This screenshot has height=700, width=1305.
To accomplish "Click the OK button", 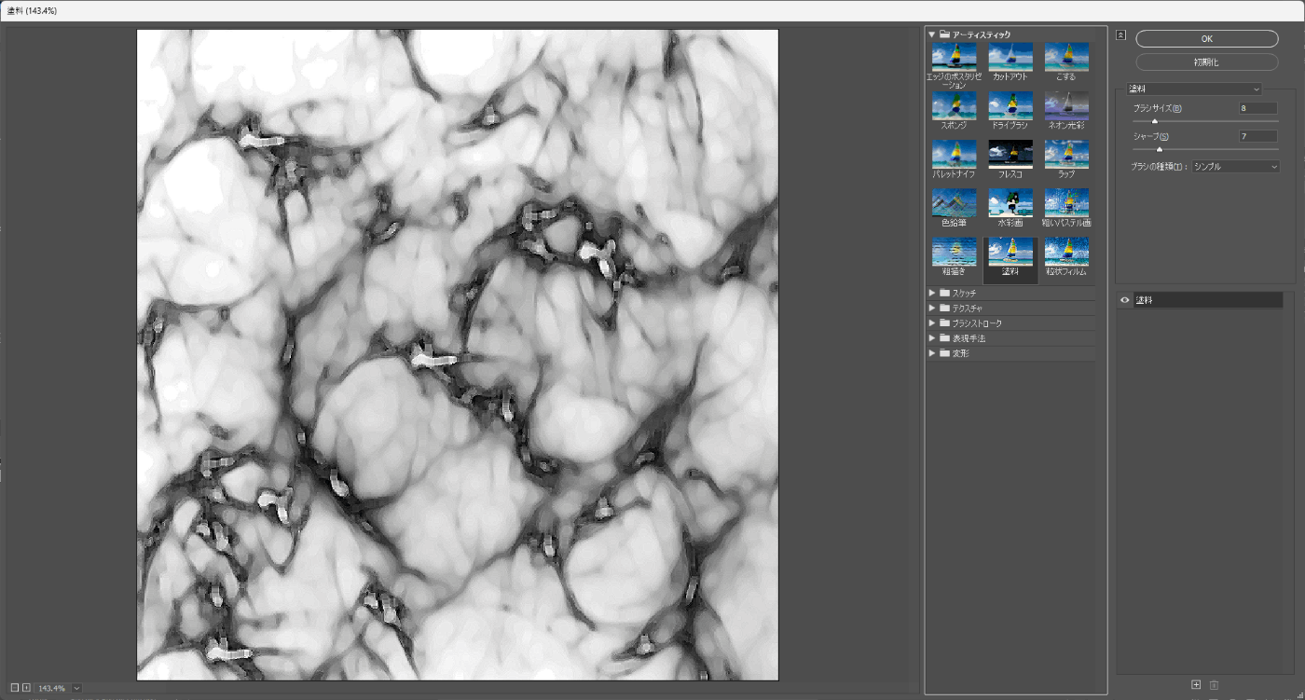I will [x=1207, y=39].
